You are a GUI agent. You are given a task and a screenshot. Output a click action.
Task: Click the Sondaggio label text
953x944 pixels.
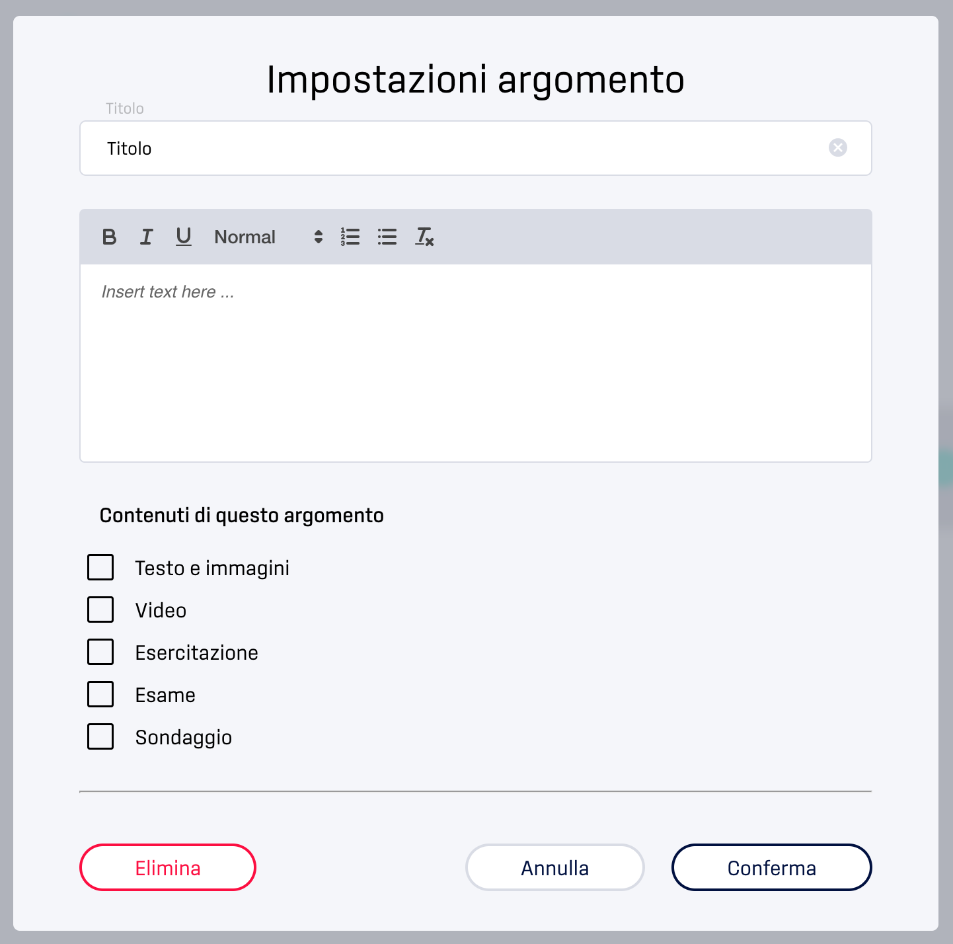click(184, 738)
